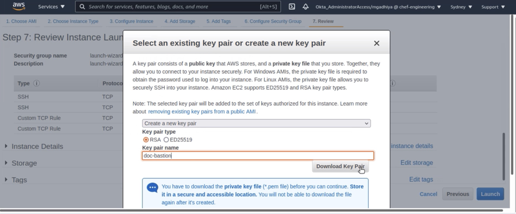Go to step 1. Choose AMI
516x214 pixels.
point(21,21)
